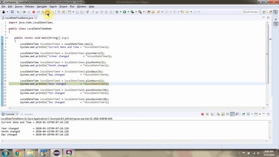Image resolution: width=279 pixels, height=157 pixels.
Task: Open the Navigate menu
Action: point(42,7)
